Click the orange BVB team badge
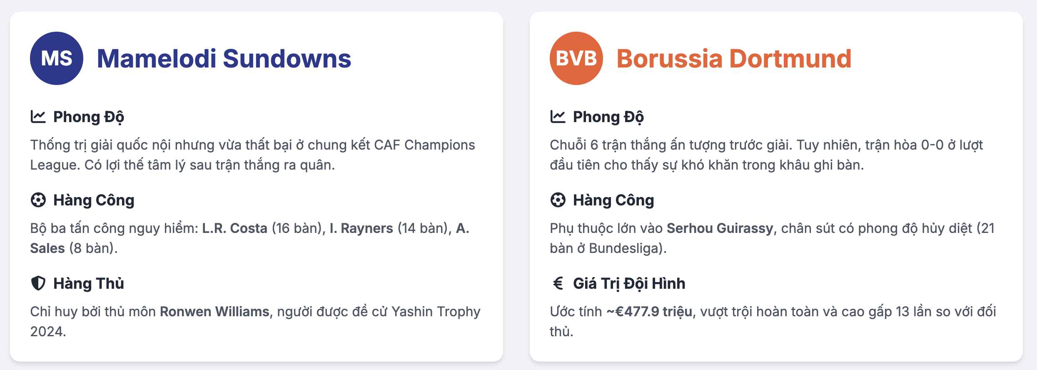 pyautogui.click(x=576, y=58)
